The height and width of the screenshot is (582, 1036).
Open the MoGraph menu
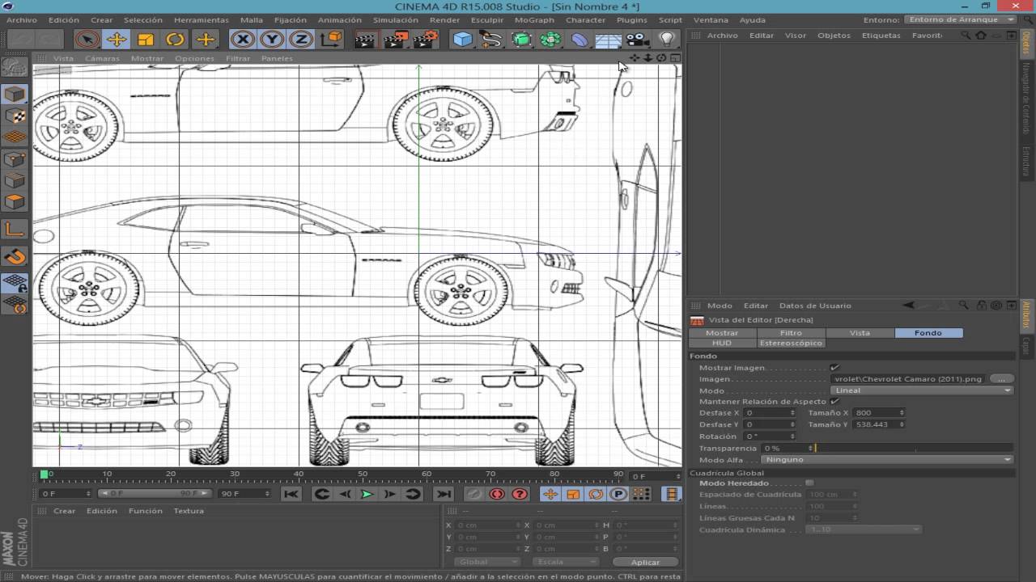tap(534, 19)
